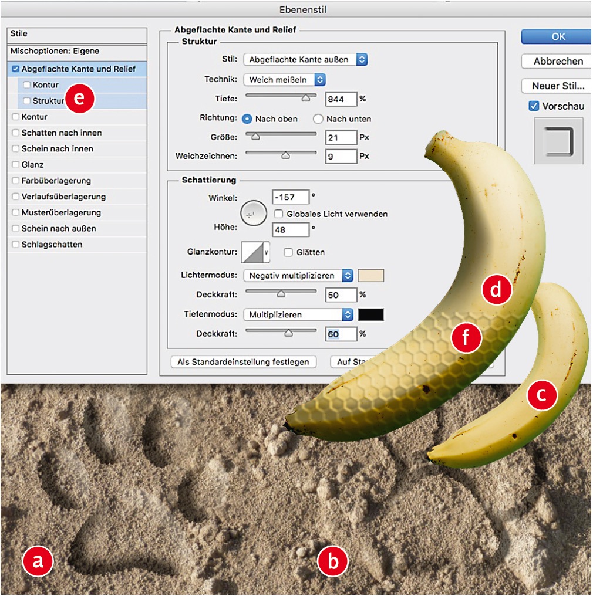Select the Schein nach außen row label

click(59, 228)
